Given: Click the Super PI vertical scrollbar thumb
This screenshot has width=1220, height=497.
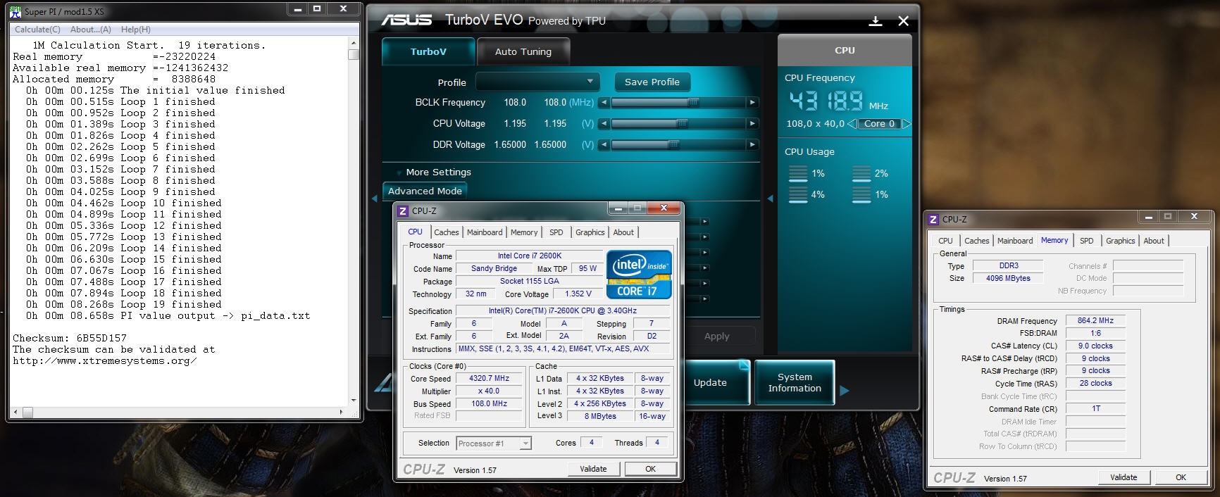Looking at the screenshot, I should click(x=354, y=55).
